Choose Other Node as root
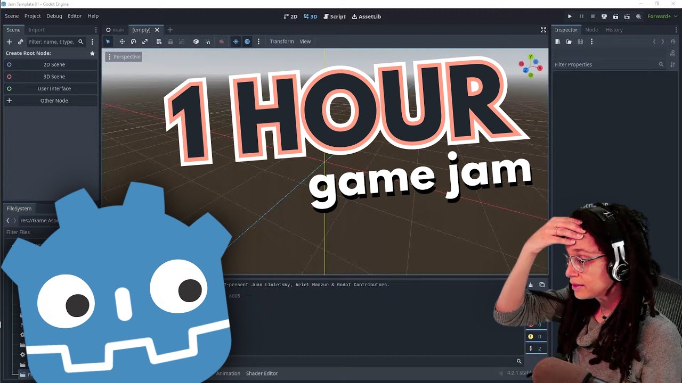The image size is (682, 383). (x=51, y=101)
